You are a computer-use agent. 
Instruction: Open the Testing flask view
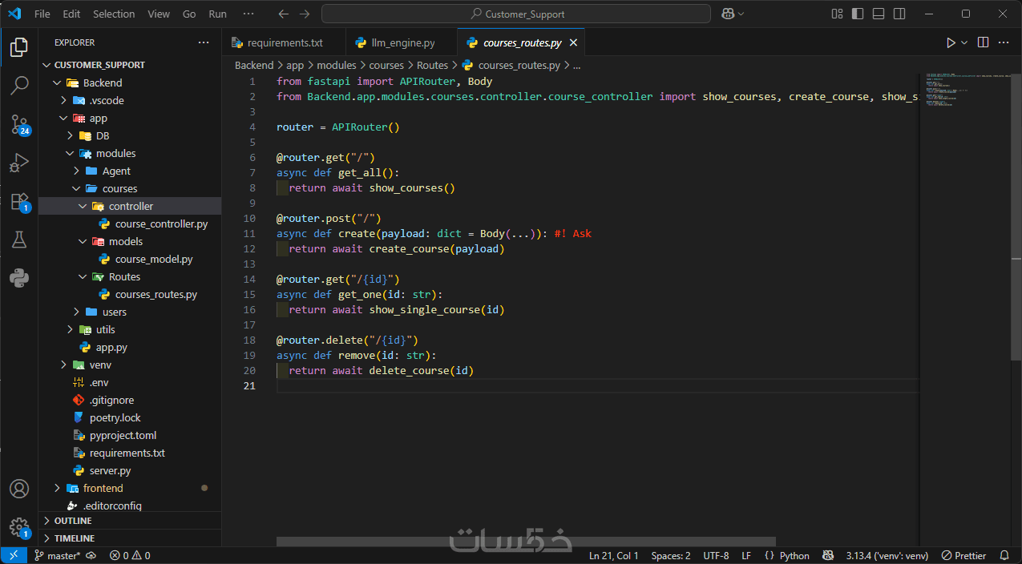(x=19, y=240)
